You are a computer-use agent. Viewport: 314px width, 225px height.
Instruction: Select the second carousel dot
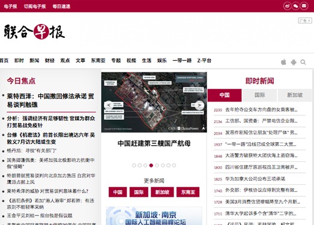tap(139, 166)
